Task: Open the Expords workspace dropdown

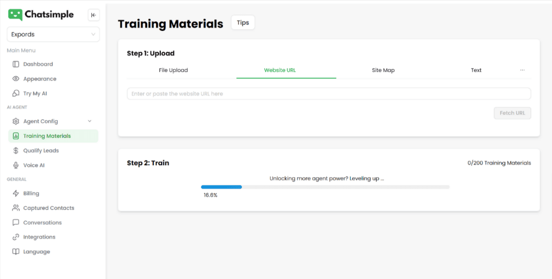Action: pos(53,34)
